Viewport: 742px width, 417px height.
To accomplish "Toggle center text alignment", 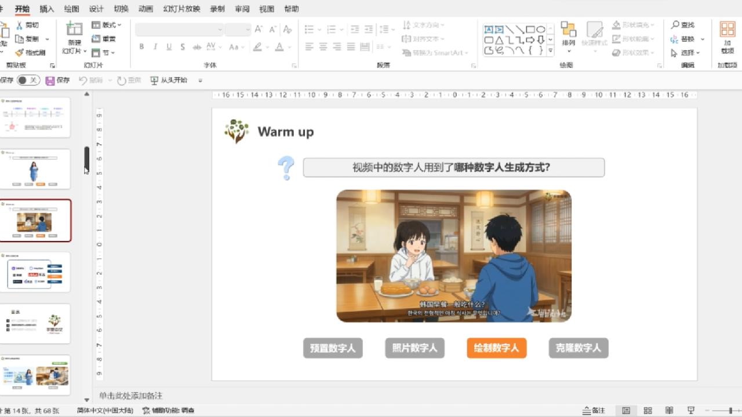I will point(323,47).
